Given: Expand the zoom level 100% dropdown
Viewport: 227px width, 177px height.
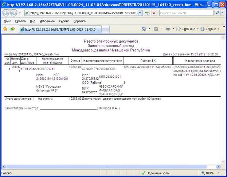Looking at the screenshot, I should point(218,173).
